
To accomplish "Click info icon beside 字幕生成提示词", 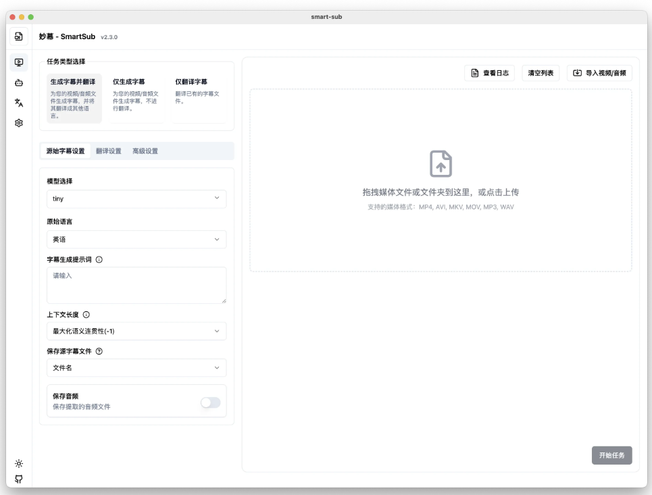I will click(99, 260).
